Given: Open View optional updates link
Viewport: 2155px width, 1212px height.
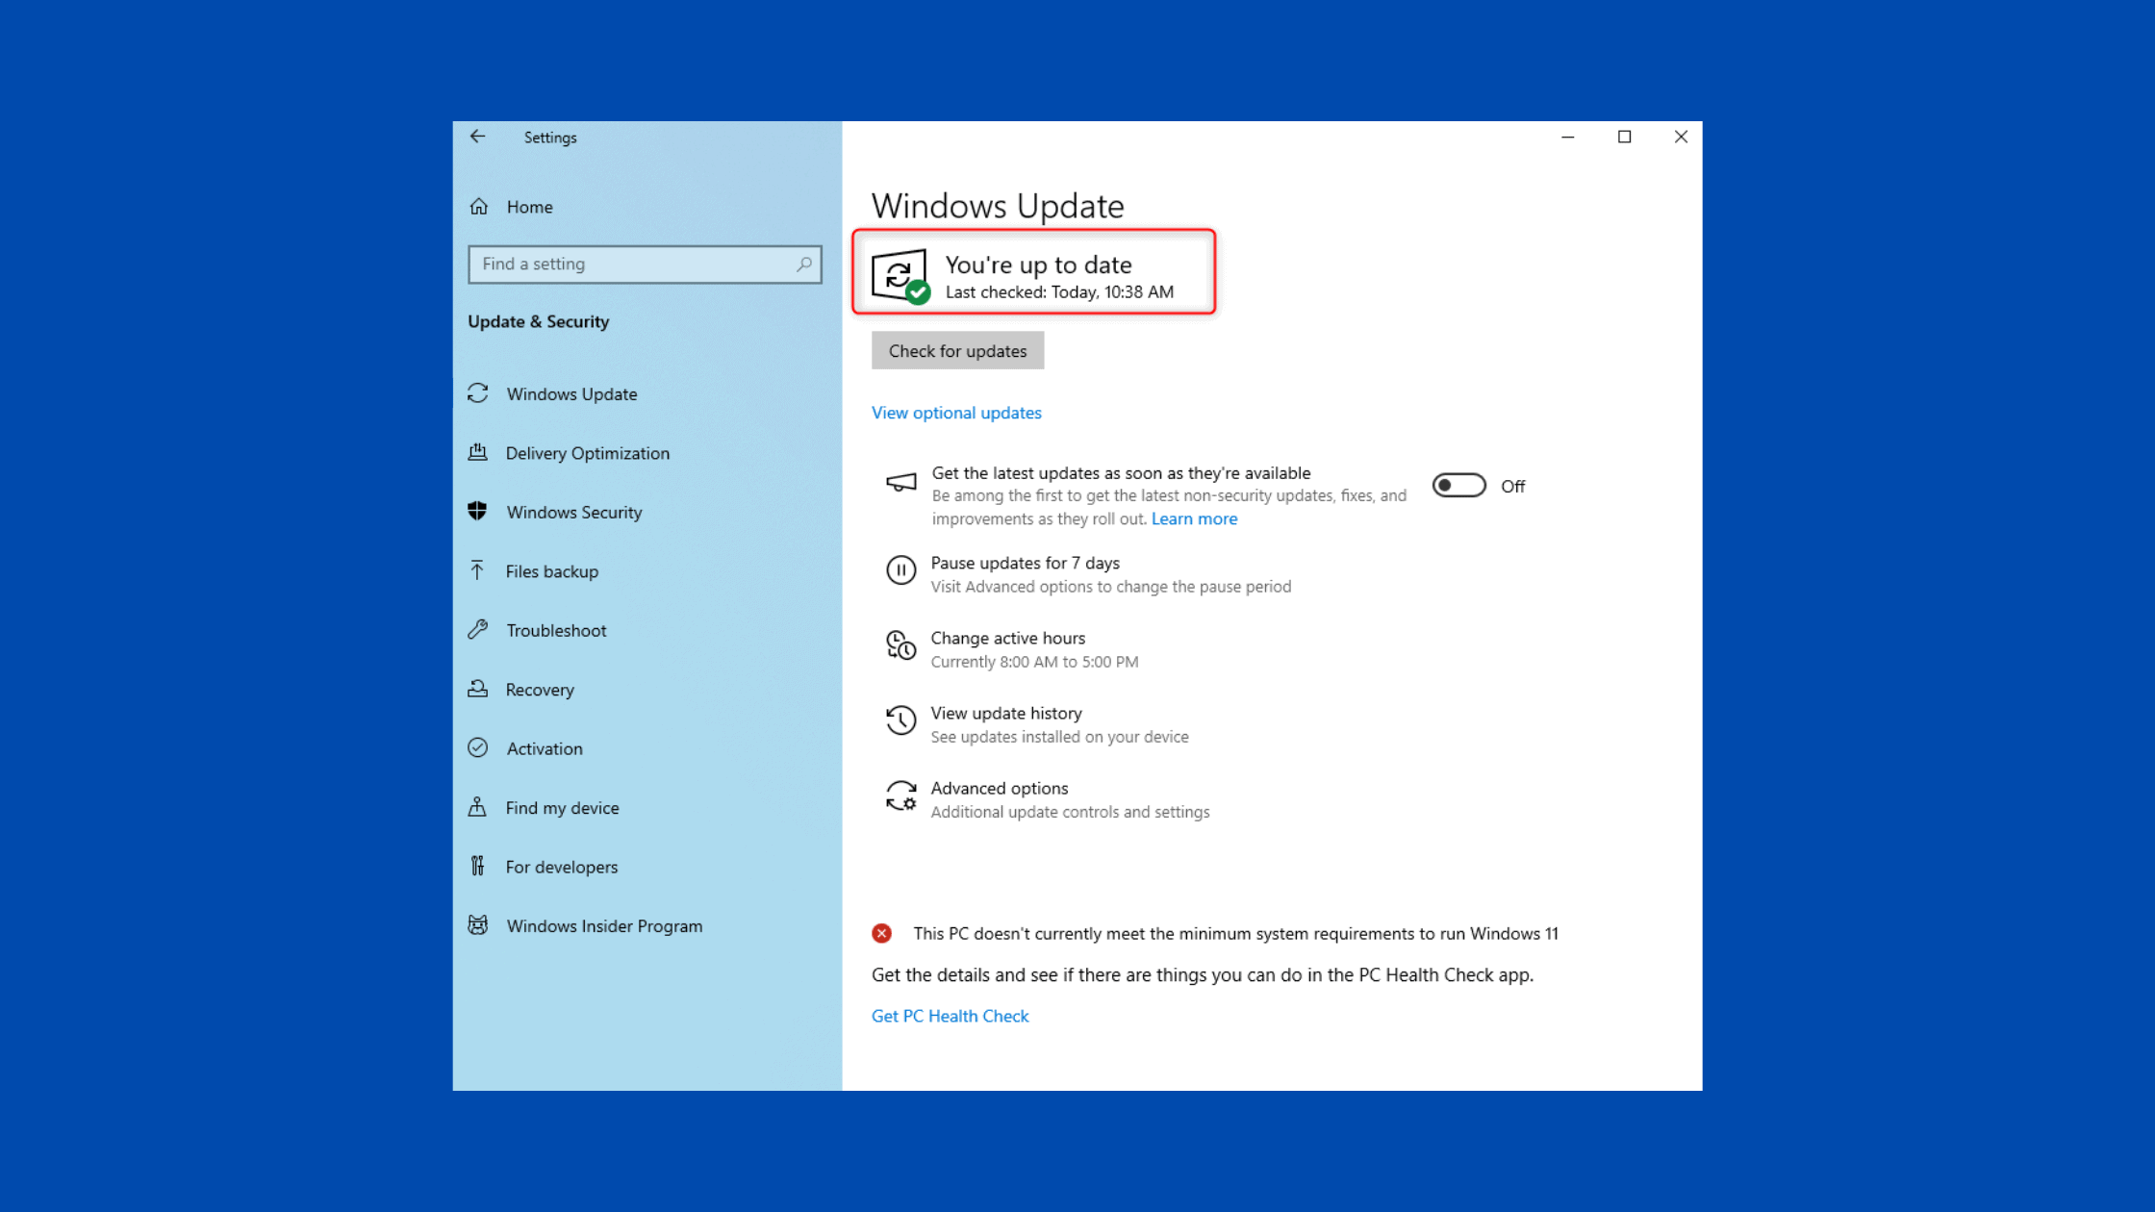Looking at the screenshot, I should tap(956, 412).
